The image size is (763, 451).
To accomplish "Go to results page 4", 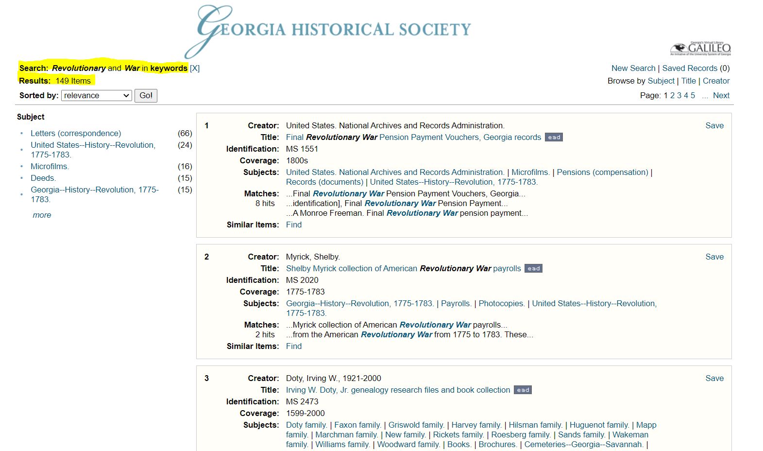I will [x=686, y=95].
